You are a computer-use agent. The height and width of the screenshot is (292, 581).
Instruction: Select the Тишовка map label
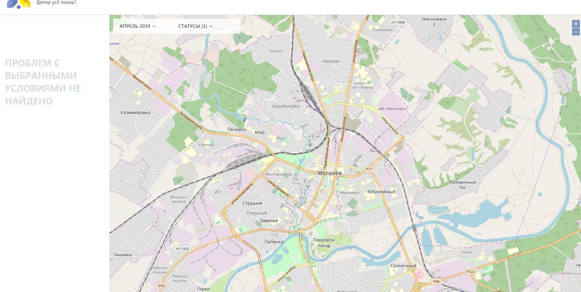pos(123,255)
